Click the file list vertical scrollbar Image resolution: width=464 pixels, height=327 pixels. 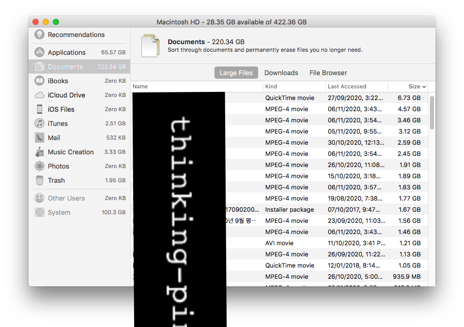coord(432,112)
